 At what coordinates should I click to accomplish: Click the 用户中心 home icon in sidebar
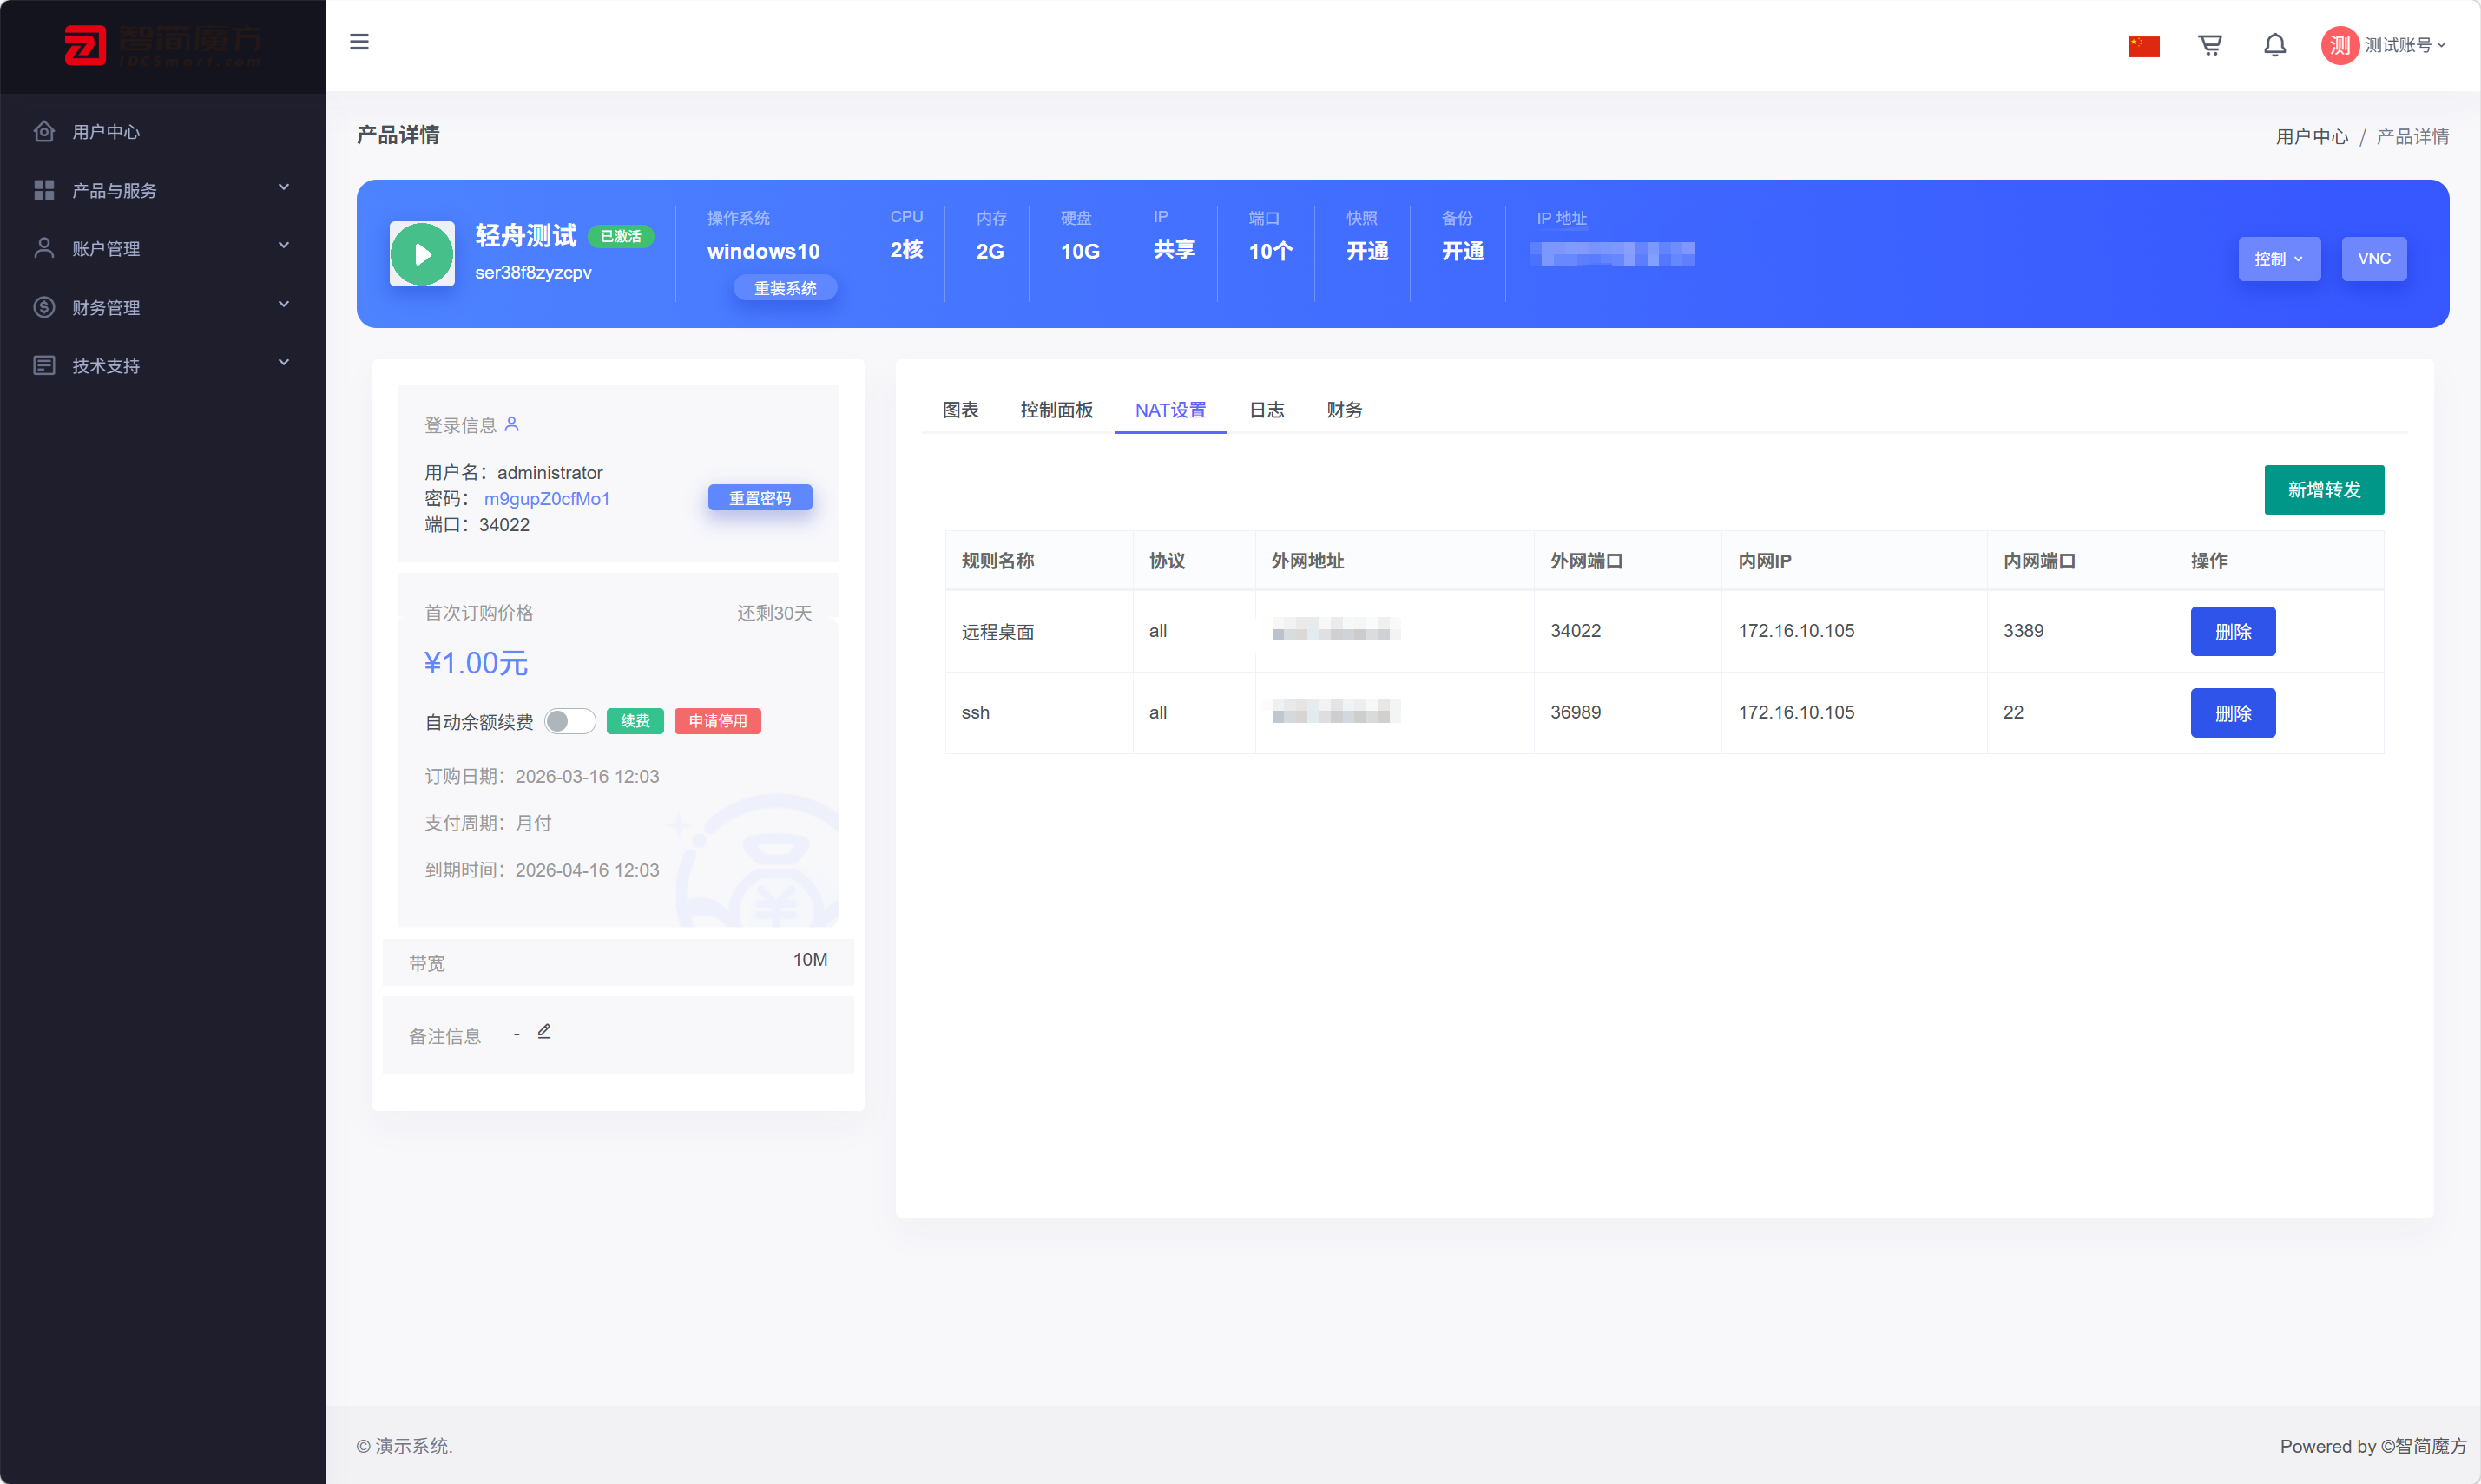[x=44, y=131]
